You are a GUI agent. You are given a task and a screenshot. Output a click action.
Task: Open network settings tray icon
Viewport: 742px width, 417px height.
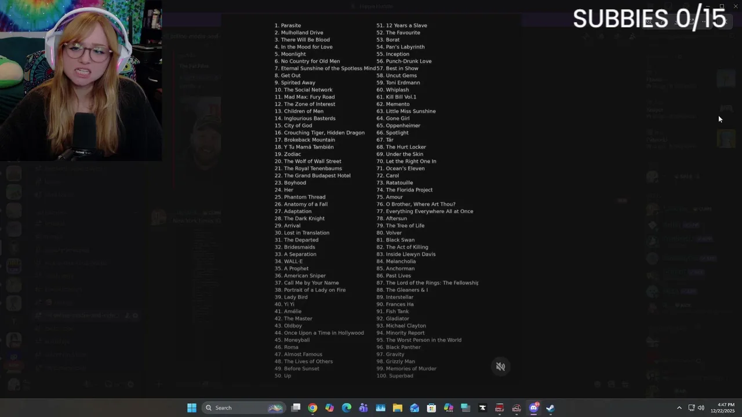click(692, 408)
